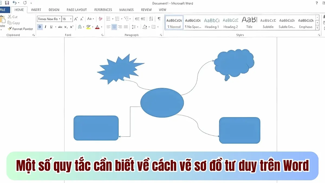325x183 pixels.
Task: Apply the Title style
Action: [249, 23]
